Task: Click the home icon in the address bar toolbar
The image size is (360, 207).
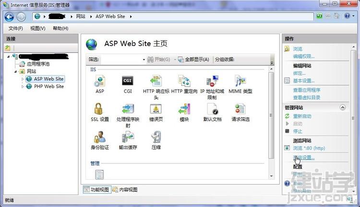Action: [336, 16]
